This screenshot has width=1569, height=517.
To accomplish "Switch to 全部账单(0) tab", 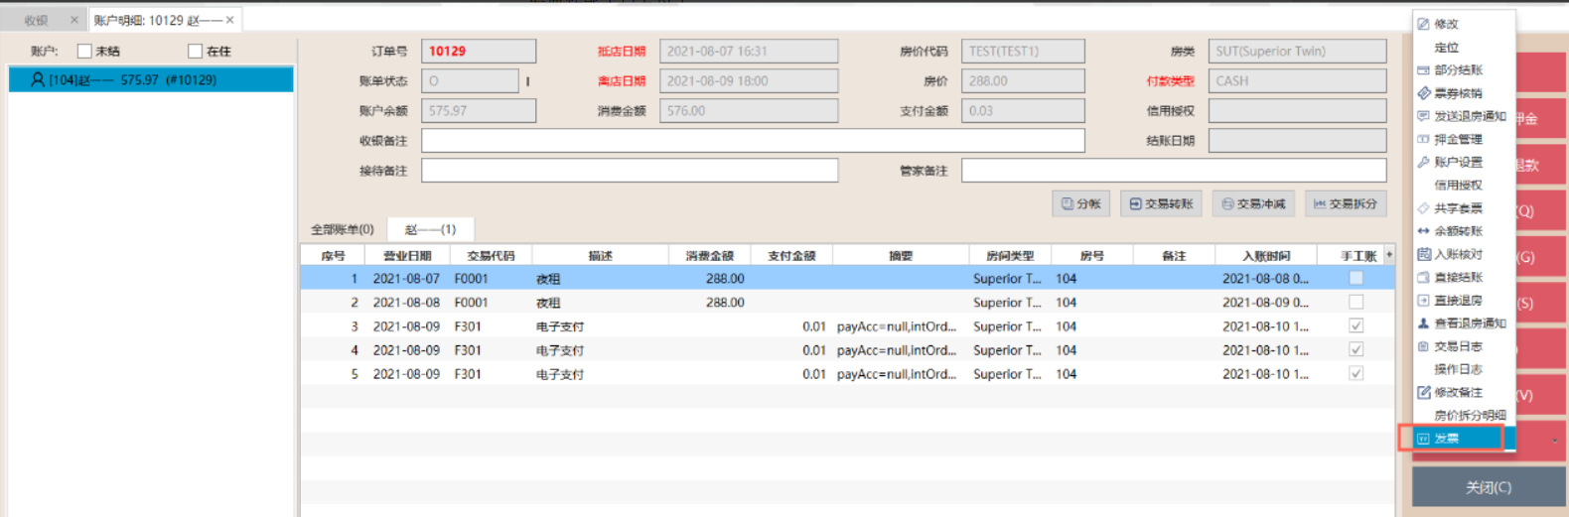I will (x=343, y=229).
